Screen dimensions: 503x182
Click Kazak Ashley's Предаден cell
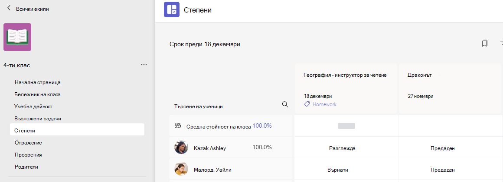[x=443, y=148]
